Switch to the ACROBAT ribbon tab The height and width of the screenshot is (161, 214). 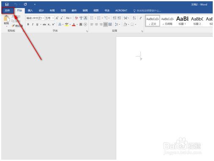pyautogui.click(x=121, y=11)
